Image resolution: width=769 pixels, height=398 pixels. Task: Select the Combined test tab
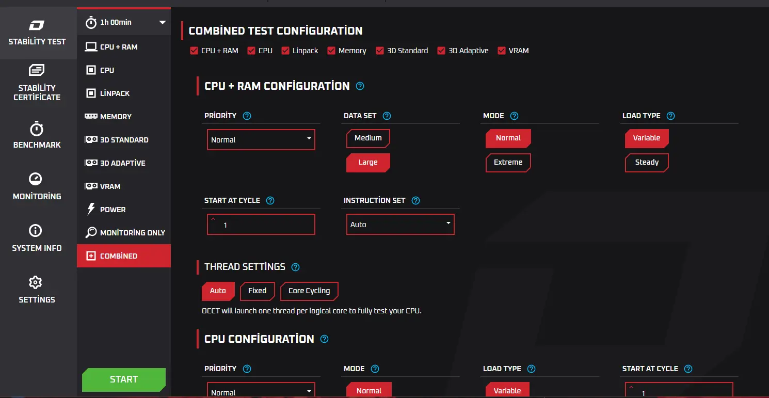tap(124, 256)
